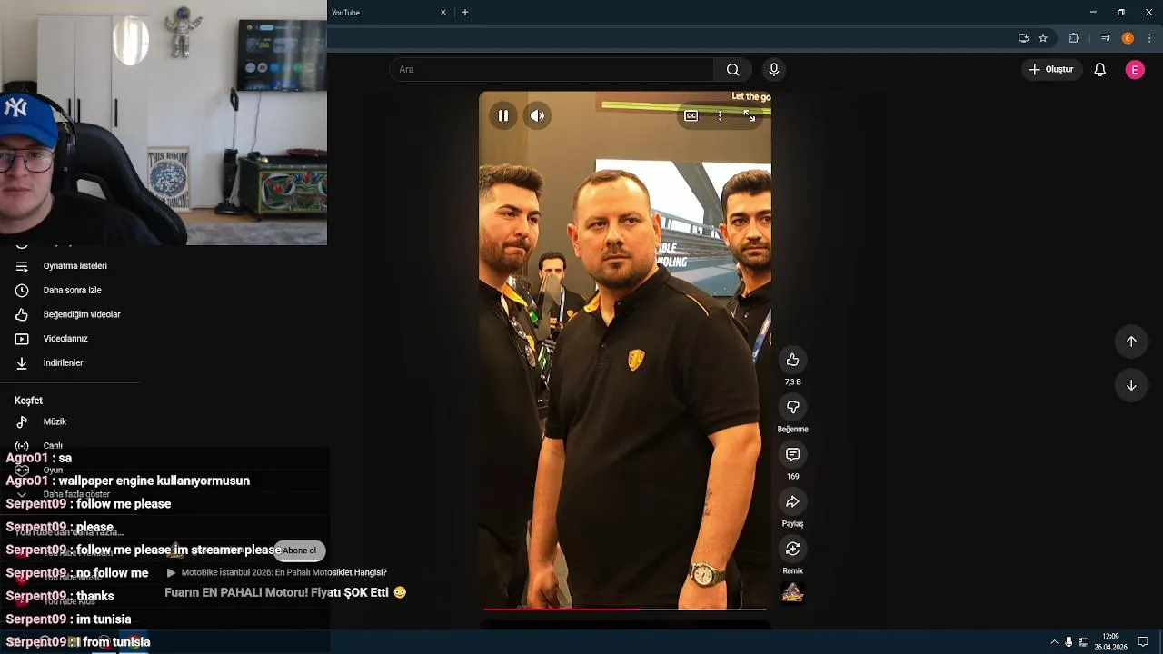The height and width of the screenshot is (654, 1163).
Task: Click the playlist icon beside Oynatma listeleri
Action: click(22, 266)
